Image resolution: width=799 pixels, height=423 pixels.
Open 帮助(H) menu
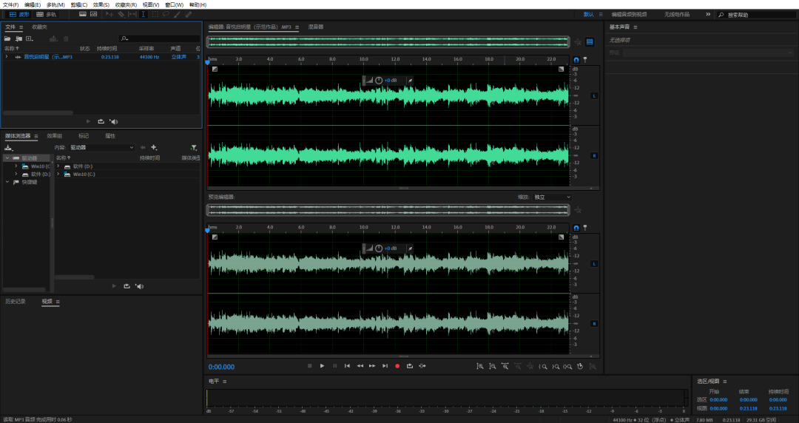(198, 4)
